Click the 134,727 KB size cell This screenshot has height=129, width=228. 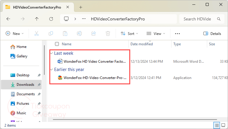[x=220, y=78]
